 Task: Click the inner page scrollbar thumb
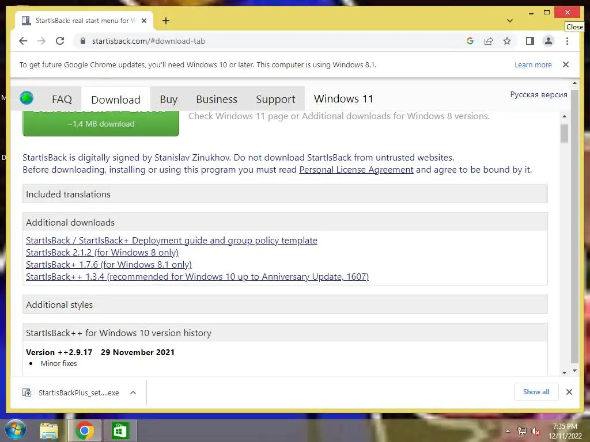564,134
